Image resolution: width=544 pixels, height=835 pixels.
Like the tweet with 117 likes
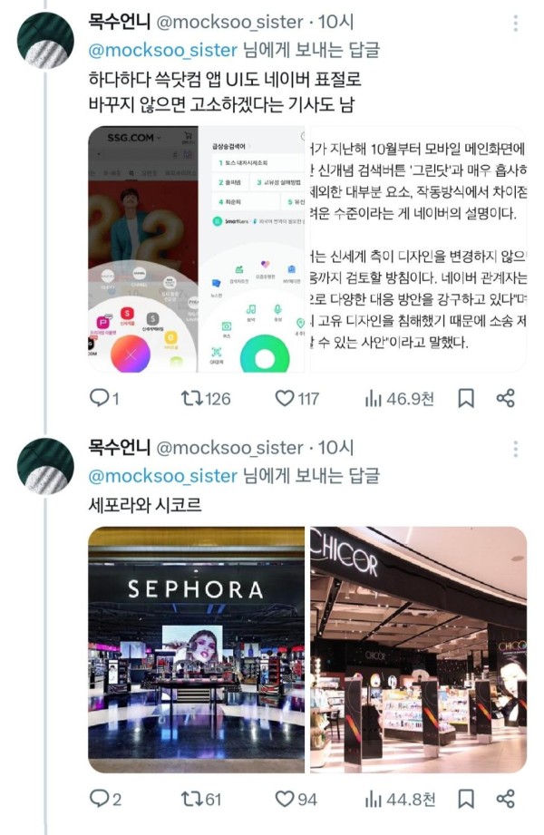point(296,398)
